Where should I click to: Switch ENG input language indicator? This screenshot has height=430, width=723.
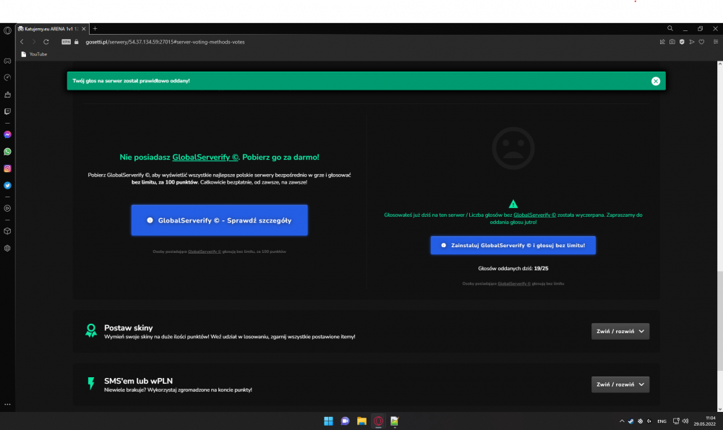pos(662,421)
